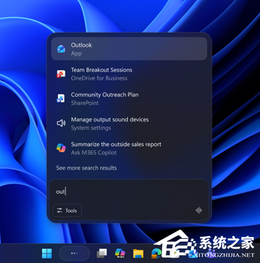This screenshot has height=263, width=260.
Task: Open Team Breakout Sessions presentation
Action: 129,74
